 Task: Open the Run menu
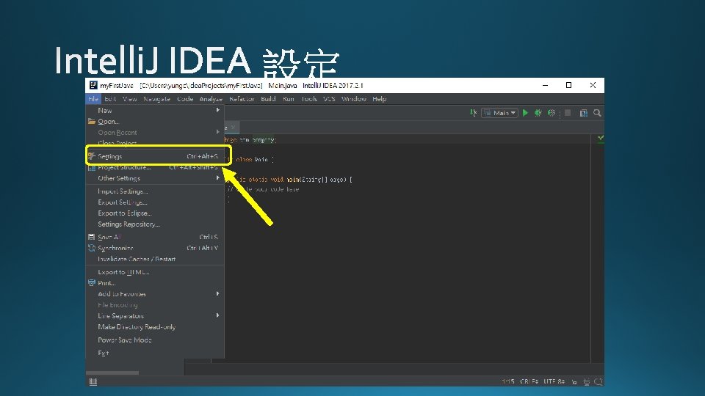coord(288,99)
